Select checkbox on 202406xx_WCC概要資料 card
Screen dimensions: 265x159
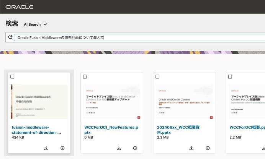coord(157,77)
